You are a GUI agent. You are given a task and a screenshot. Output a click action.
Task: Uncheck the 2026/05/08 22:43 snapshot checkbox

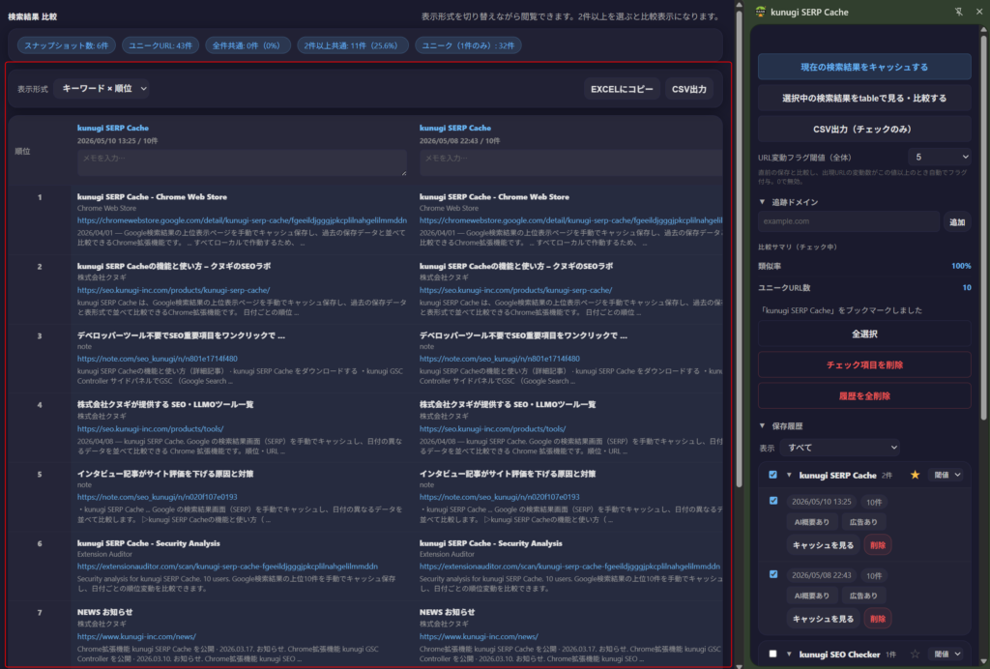click(x=773, y=574)
